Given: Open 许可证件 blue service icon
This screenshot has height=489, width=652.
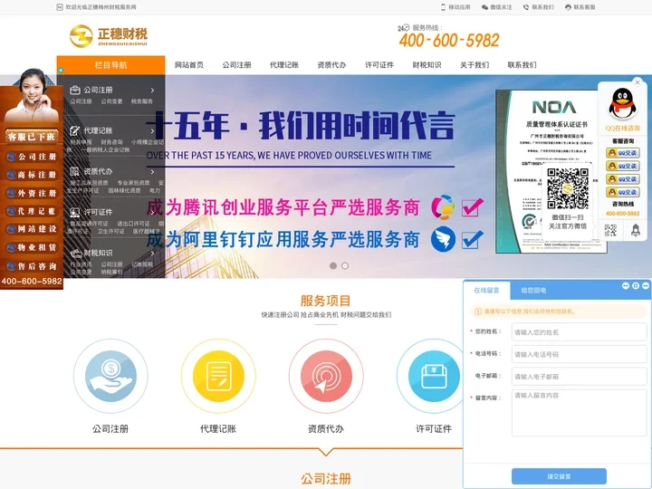Looking at the screenshot, I should pos(434,376).
